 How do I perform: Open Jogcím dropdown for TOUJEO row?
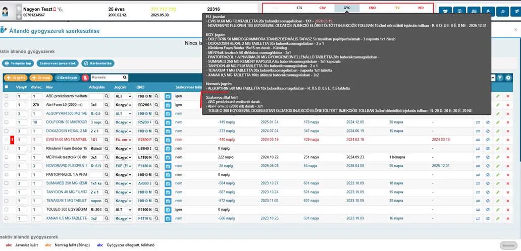click(x=123, y=210)
